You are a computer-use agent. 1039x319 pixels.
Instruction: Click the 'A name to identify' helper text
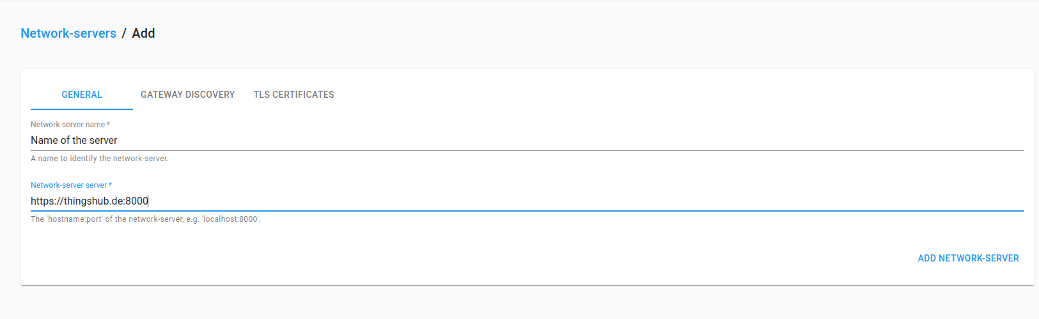(x=100, y=159)
